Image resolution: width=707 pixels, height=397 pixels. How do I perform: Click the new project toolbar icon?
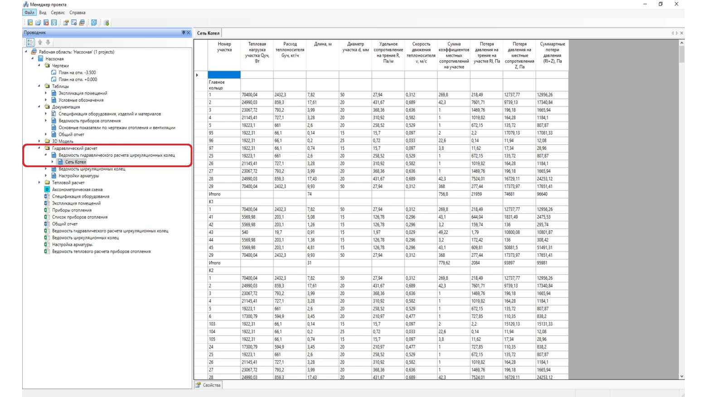pyautogui.click(x=30, y=23)
